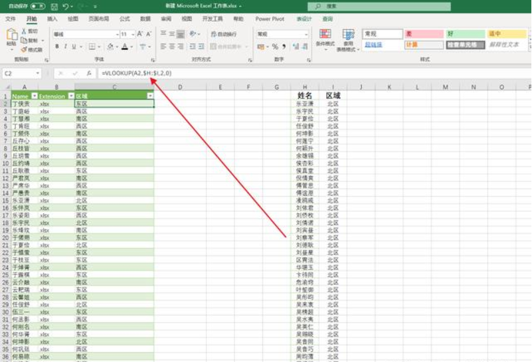Open the Undo history dropdown arrow
The height and width of the screenshot is (362, 532).
[72, 7]
